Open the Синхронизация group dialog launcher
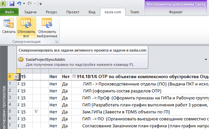 coord(56,42)
